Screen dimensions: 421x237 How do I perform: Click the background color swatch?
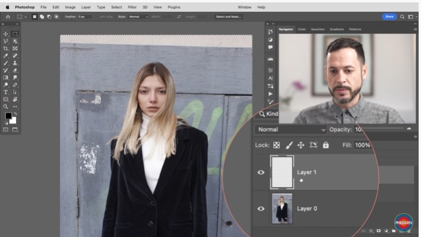point(14,121)
